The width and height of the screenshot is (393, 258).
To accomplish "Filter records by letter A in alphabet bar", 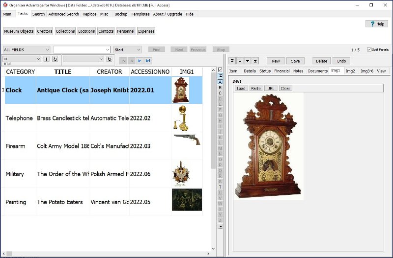I will pos(220,82).
